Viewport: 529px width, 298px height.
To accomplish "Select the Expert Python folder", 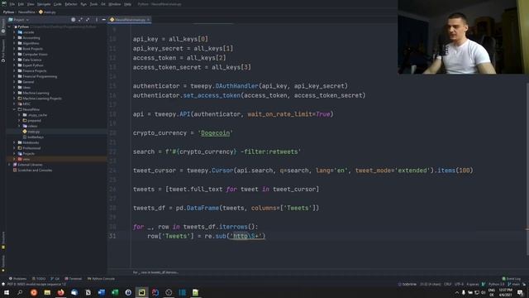I will coord(33,65).
